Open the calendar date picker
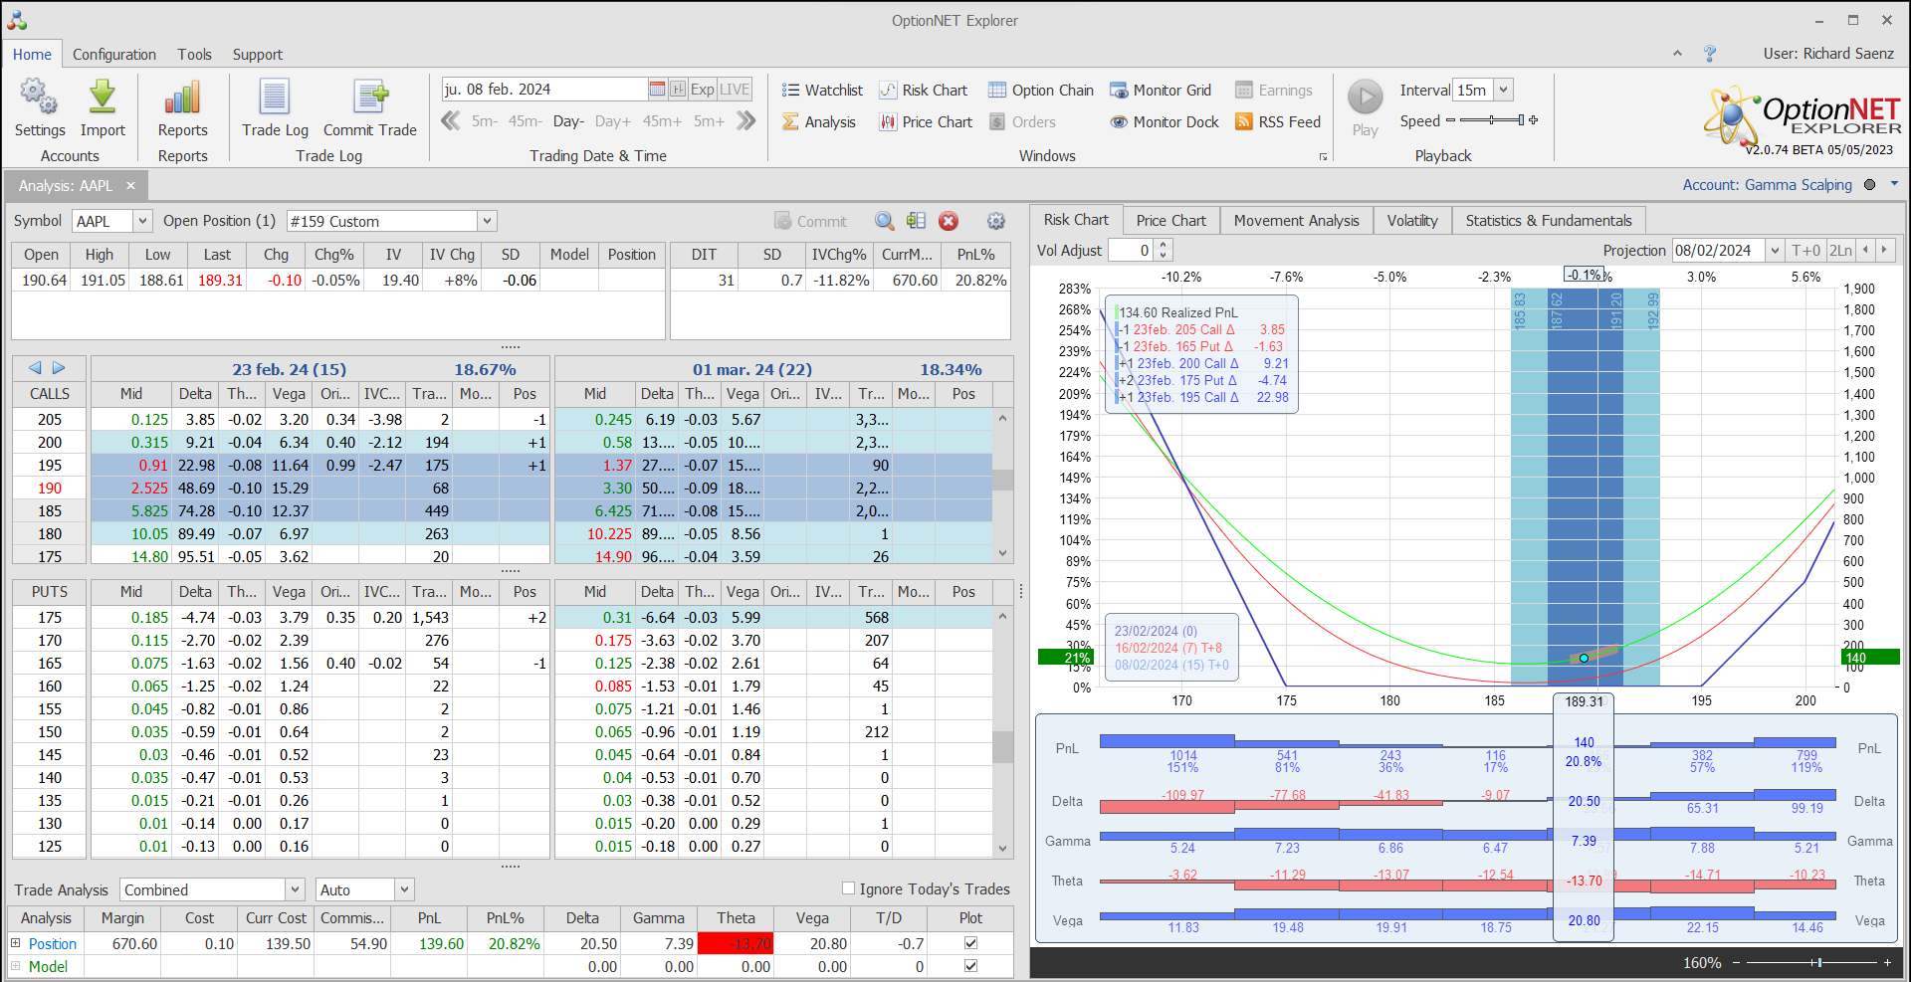The image size is (1911, 982). tap(657, 90)
